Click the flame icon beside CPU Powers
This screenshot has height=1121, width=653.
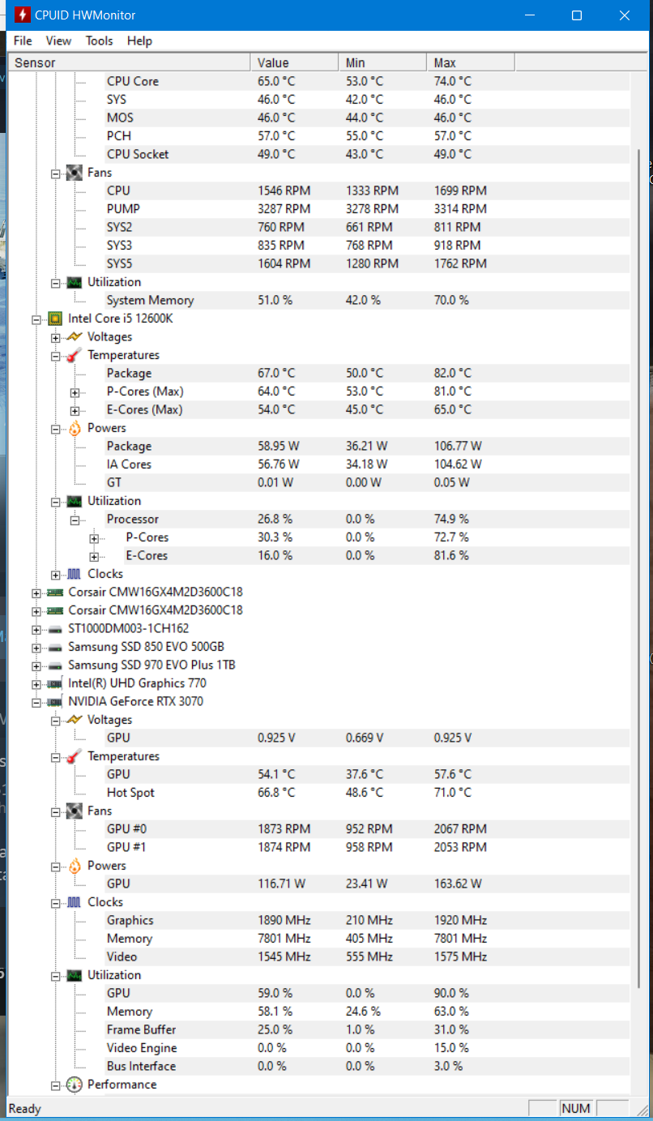(75, 428)
